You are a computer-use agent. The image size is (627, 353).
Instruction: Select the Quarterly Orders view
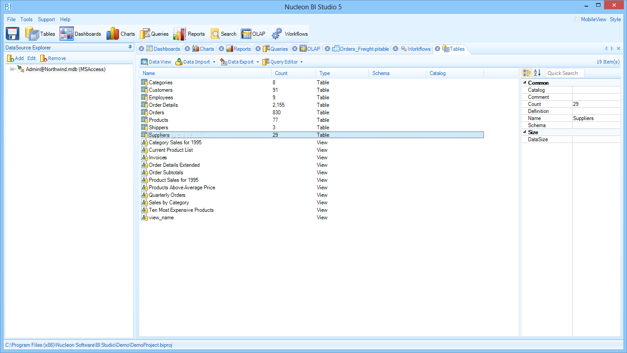(312, 195)
